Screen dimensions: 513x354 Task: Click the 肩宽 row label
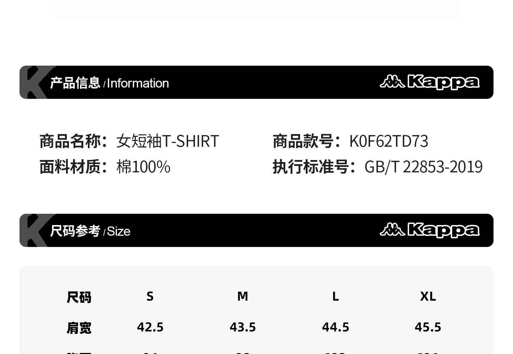[79, 328]
